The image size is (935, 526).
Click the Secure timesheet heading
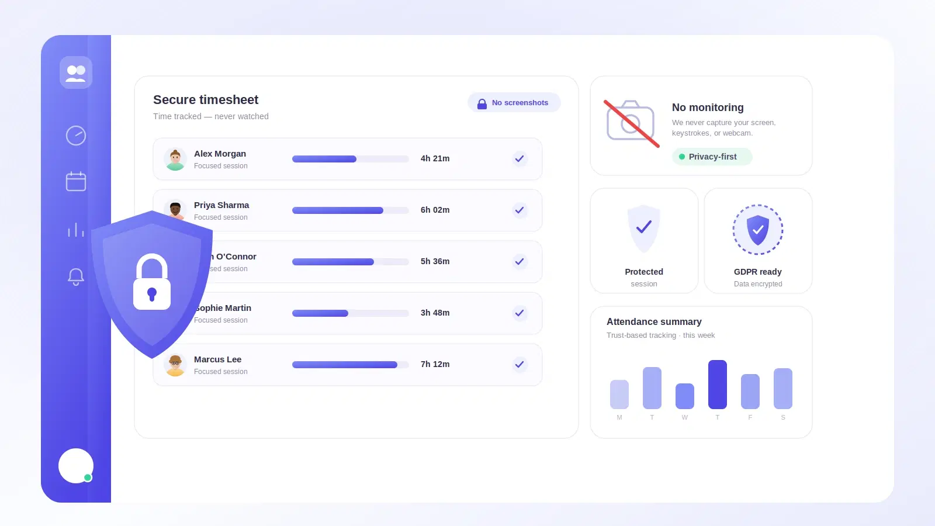[206, 100]
